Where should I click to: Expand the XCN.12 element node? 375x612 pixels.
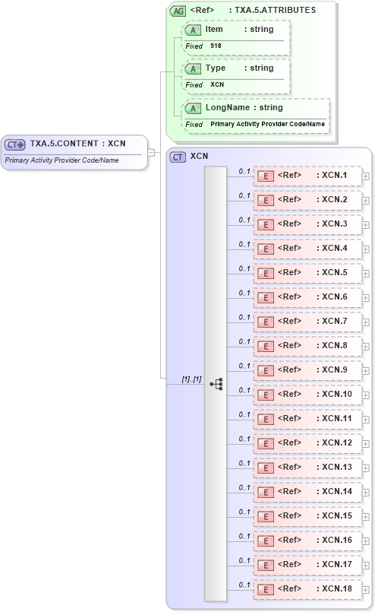365,444
